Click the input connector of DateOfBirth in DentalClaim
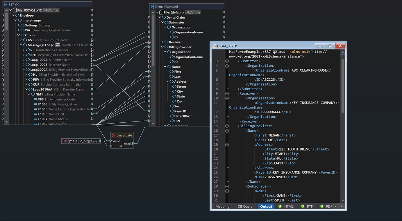This screenshot has width=402, height=221. (149, 116)
